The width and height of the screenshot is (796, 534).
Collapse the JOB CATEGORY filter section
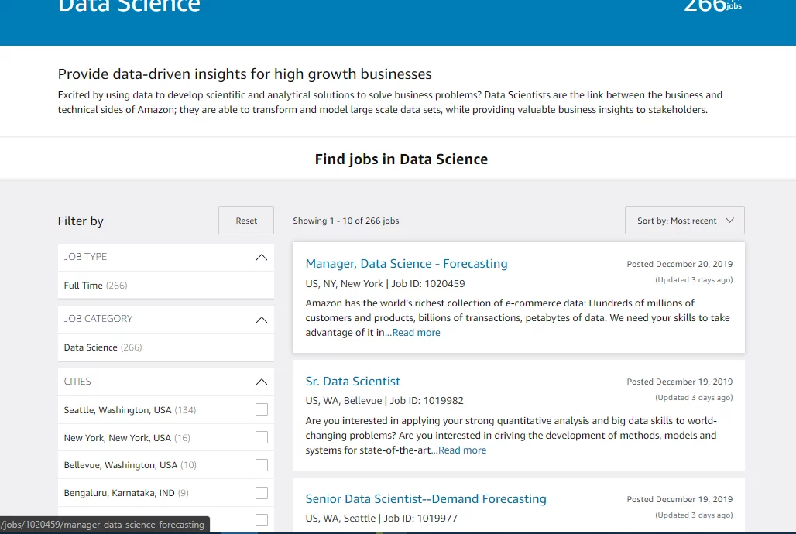click(x=262, y=319)
